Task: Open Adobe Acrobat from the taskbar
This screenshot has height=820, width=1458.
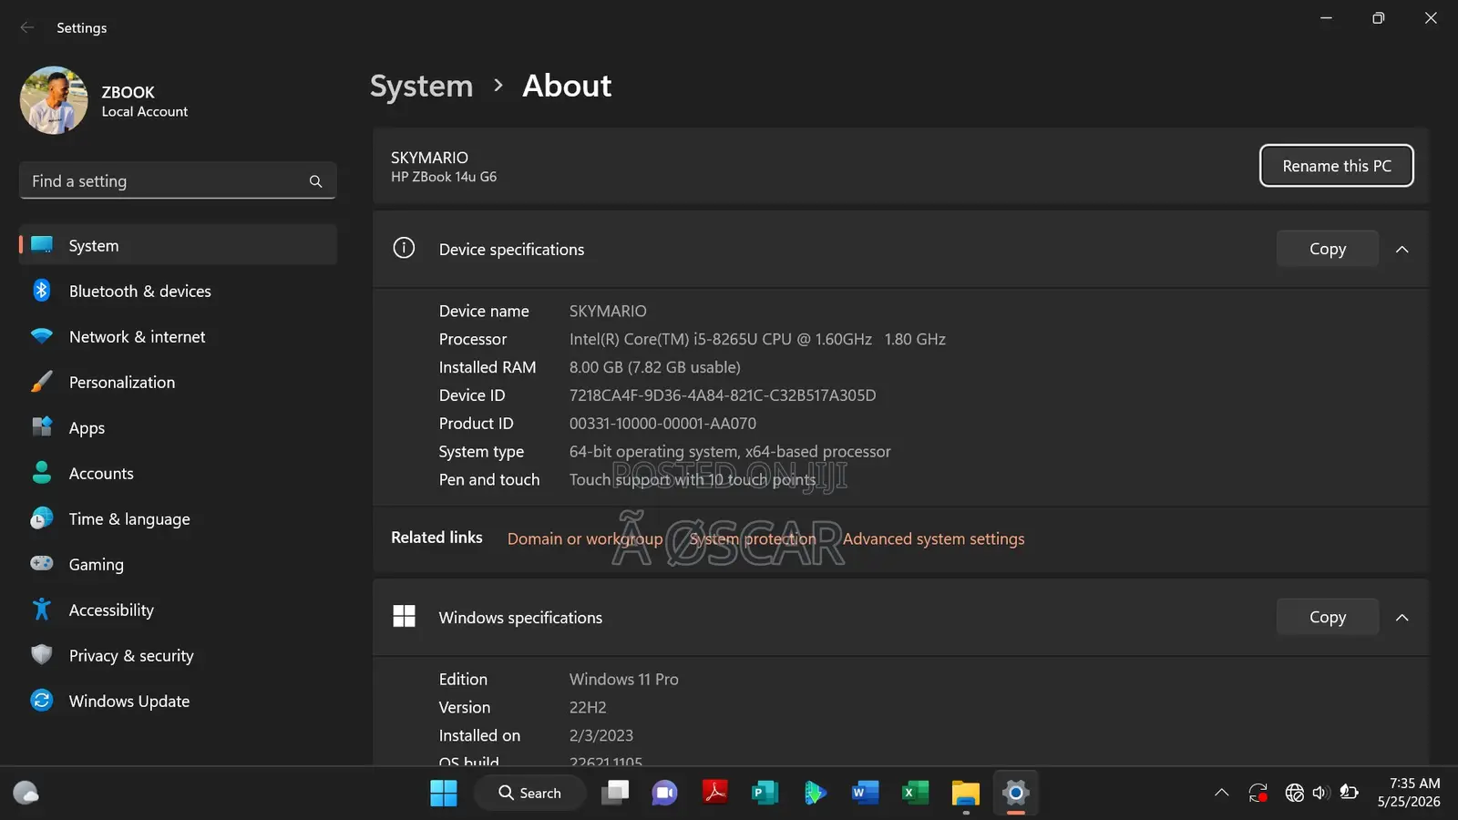Action: [715, 793]
